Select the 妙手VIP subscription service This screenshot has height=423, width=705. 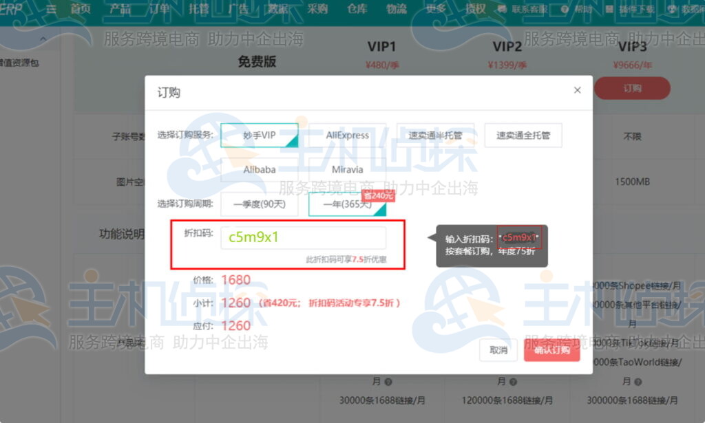tap(260, 135)
